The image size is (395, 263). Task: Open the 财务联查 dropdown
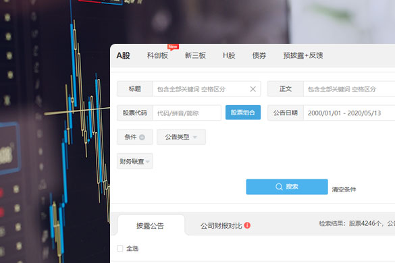135,161
